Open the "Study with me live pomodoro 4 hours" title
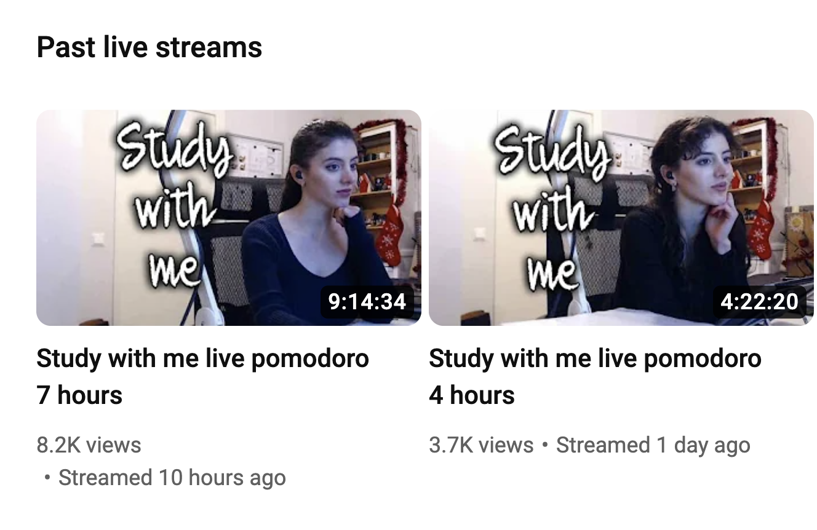The width and height of the screenshot is (817, 530). point(595,376)
